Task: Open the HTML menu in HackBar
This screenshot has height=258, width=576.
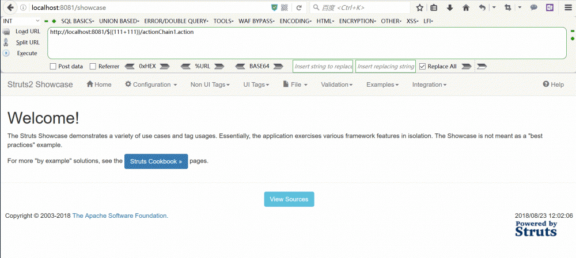Action: click(x=325, y=21)
